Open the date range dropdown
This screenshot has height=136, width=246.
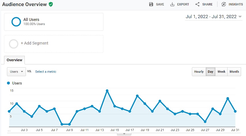point(213,17)
